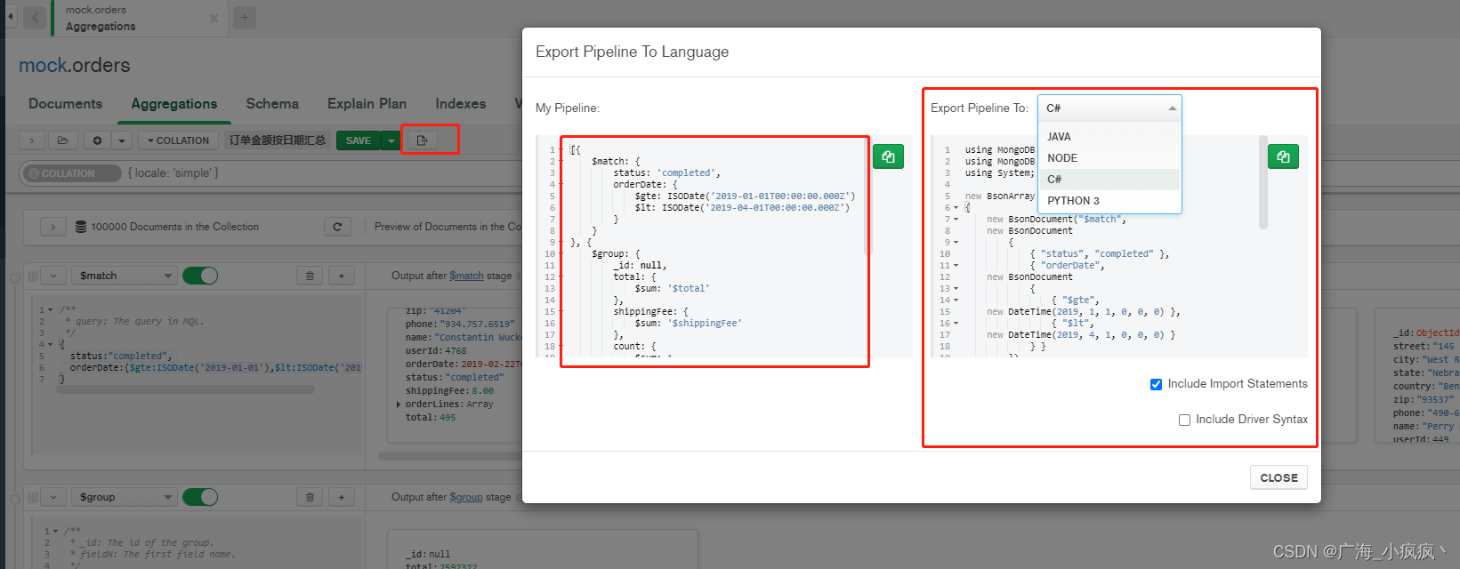Click the $match stage drag handle

click(x=32, y=276)
